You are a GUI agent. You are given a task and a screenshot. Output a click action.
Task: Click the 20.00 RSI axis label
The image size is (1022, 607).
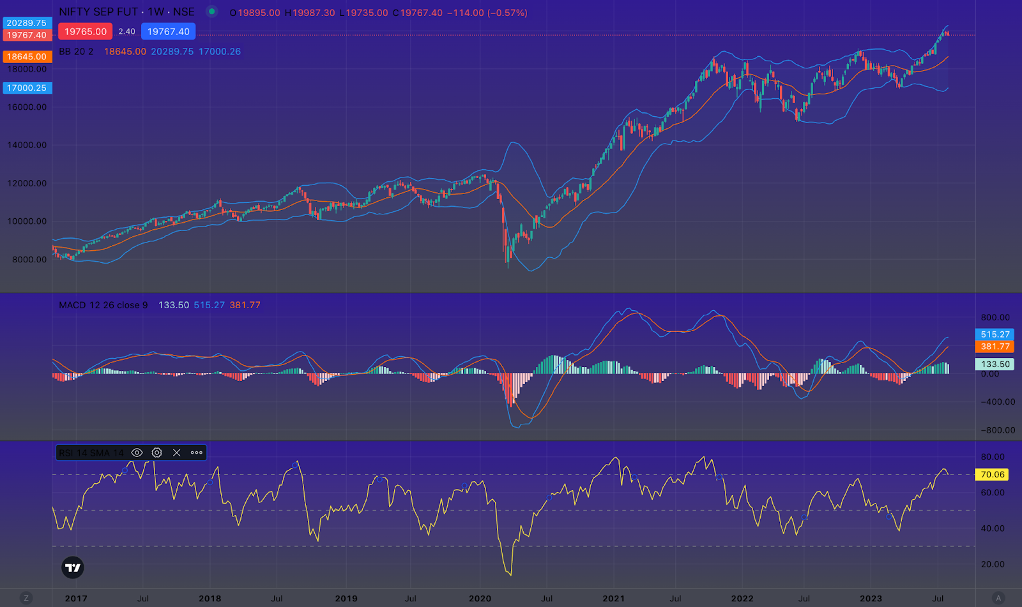click(993, 564)
